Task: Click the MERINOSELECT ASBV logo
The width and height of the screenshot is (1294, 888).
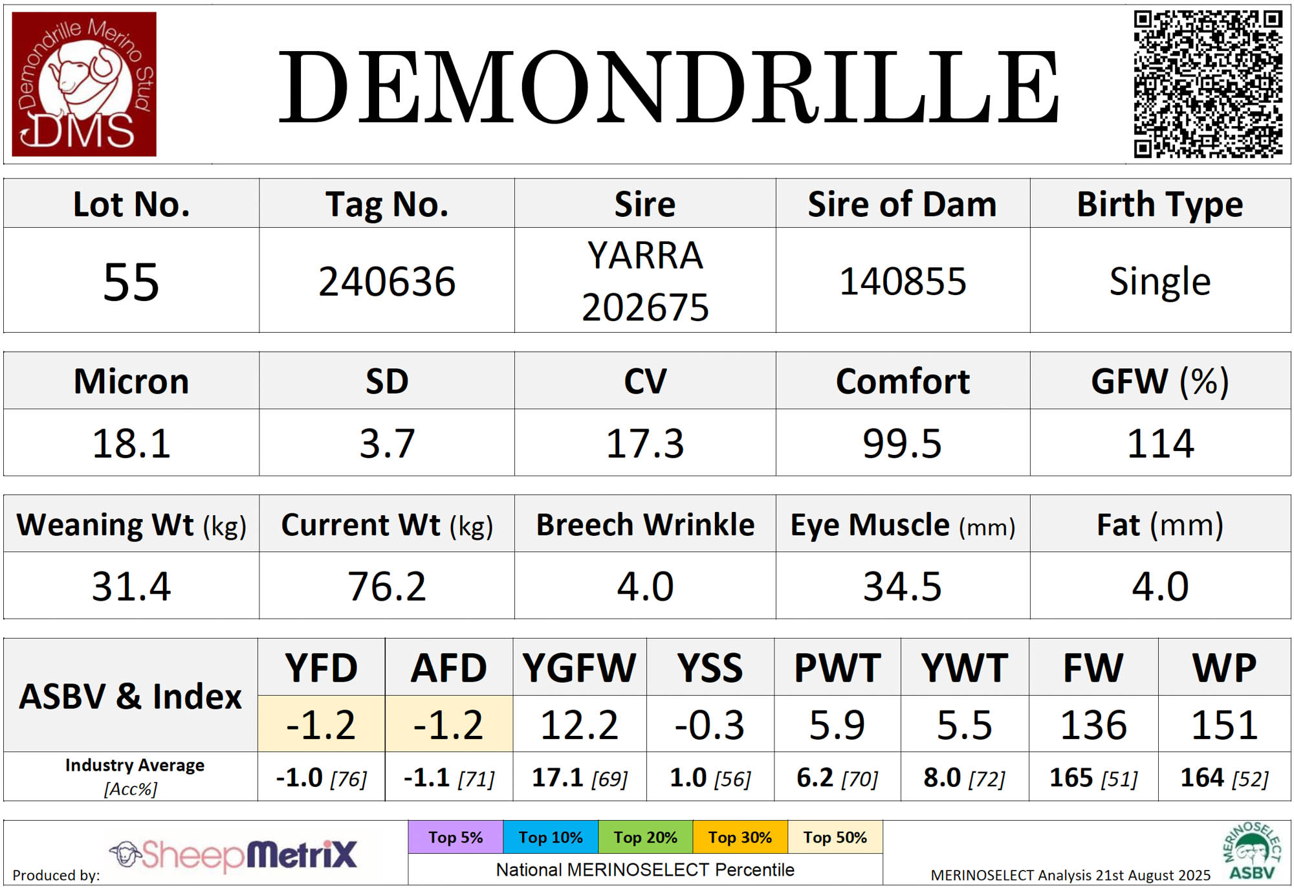Action: pyautogui.click(x=1252, y=852)
